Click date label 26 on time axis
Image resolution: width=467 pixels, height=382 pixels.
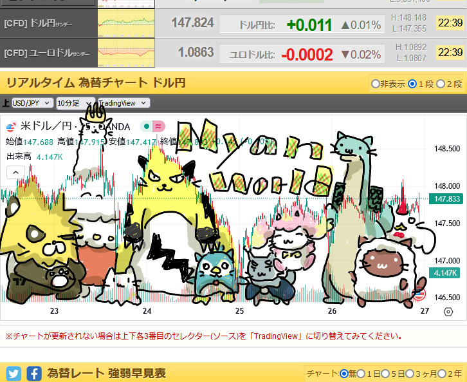pos(332,311)
